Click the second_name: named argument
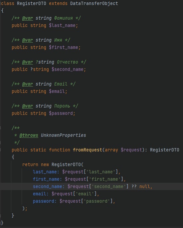The image size is (183, 228). click(x=49, y=186)
